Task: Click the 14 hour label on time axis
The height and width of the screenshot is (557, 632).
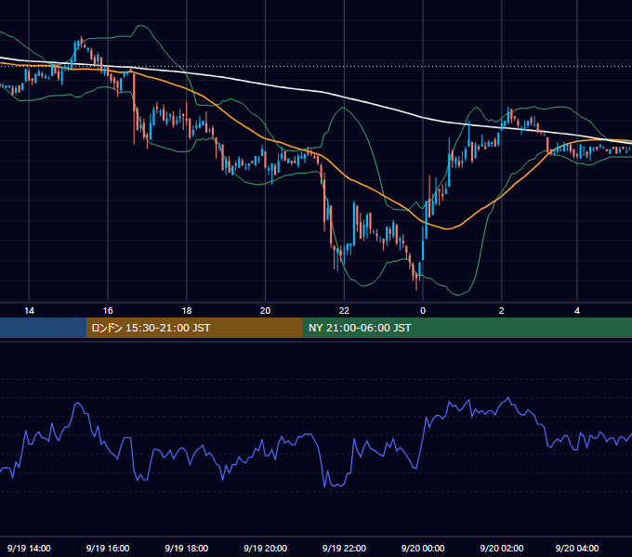Action: point(29,311)
